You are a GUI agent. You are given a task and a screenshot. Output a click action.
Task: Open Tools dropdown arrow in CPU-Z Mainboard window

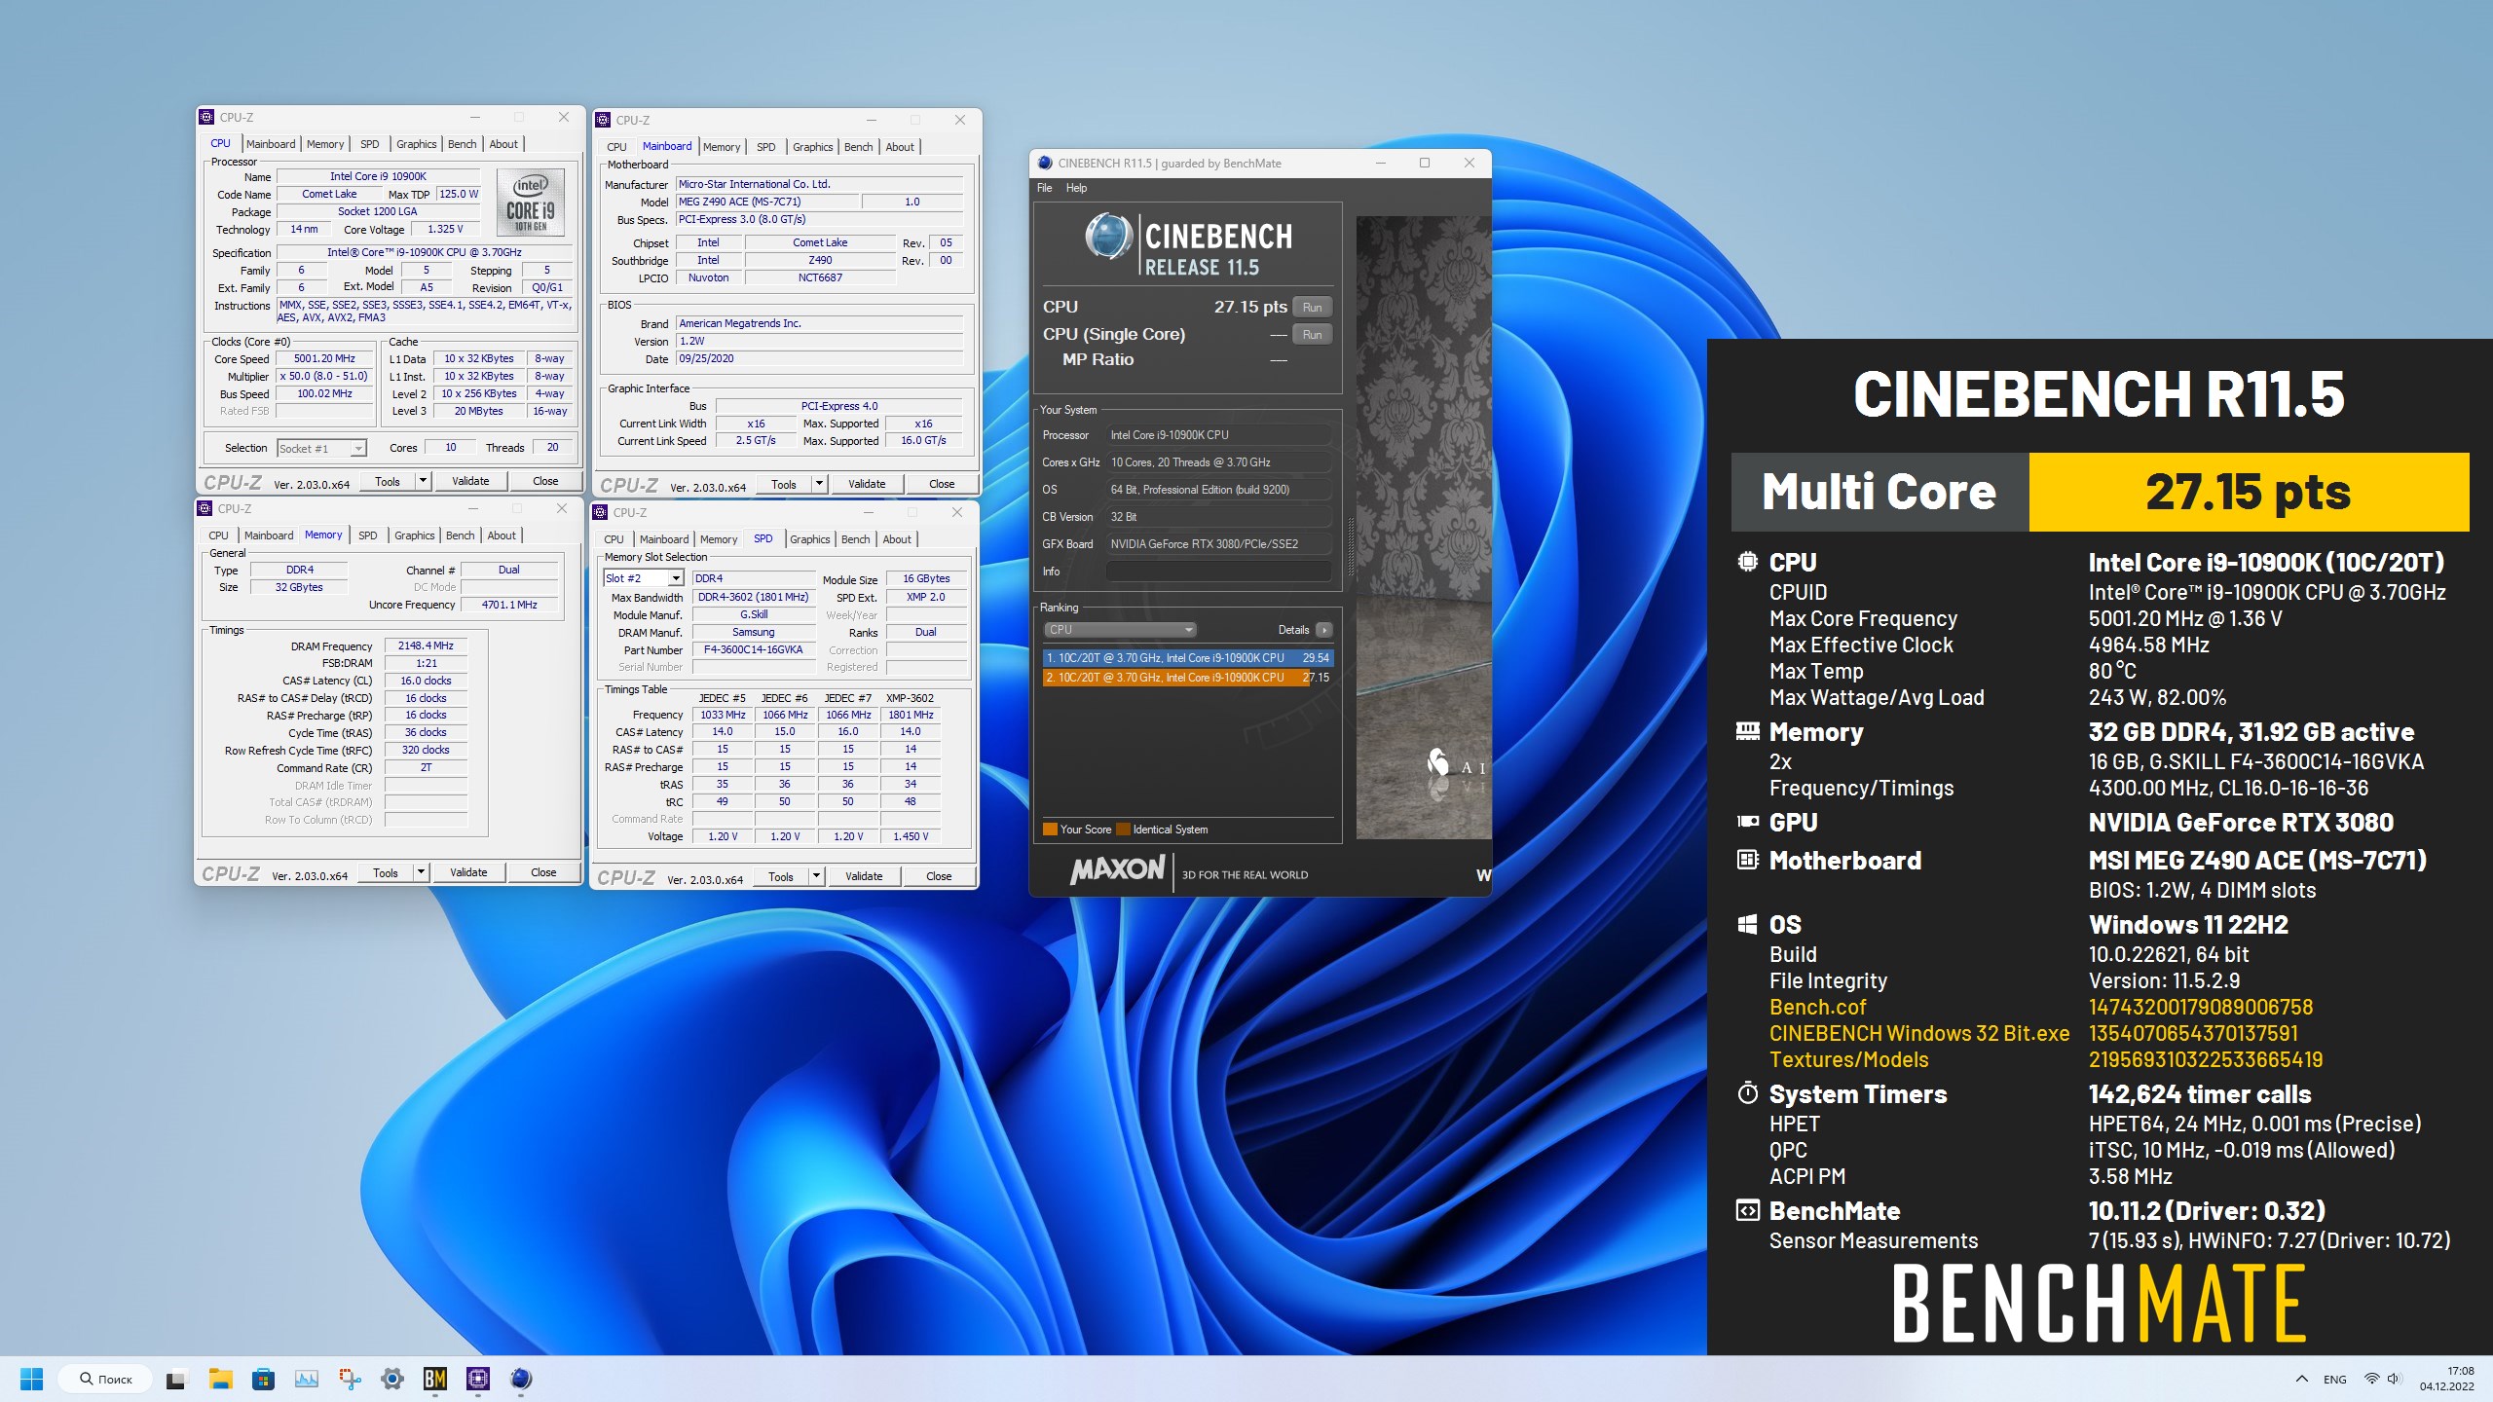point(819,484)
